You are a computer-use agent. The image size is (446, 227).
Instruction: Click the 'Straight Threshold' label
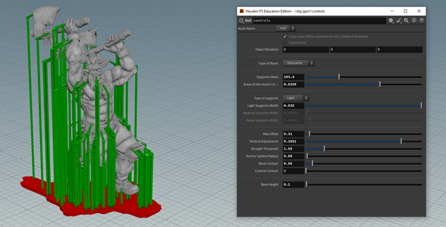pos(264,149)
